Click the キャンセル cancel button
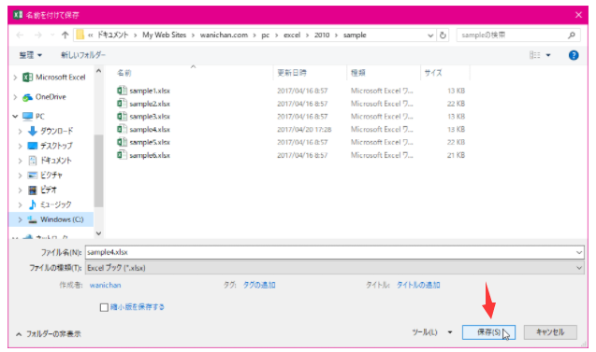 tap(550, 332)
